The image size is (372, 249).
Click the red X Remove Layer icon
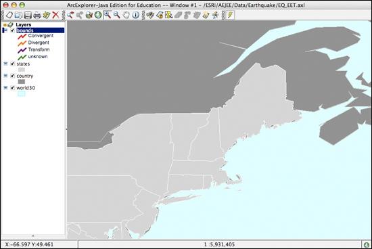pyautogui.click(x=55, y=15)
